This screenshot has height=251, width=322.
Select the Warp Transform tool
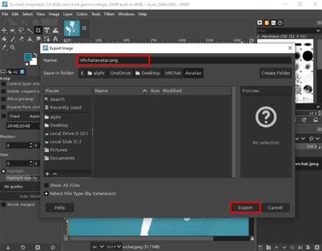click(56, 30)
